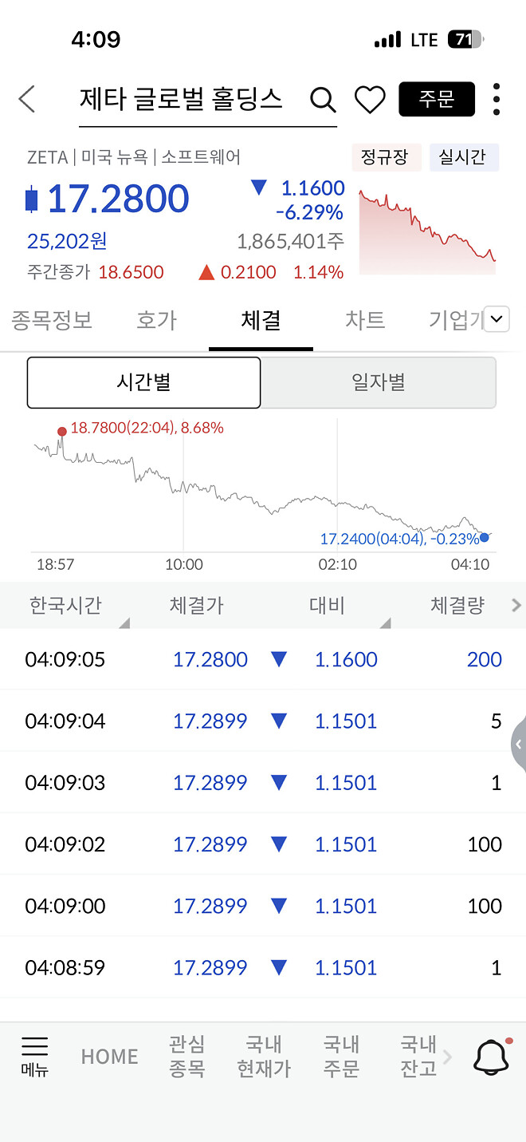
Task: Expand the chevron next to 국내잔고
Action: [448, 1055]
